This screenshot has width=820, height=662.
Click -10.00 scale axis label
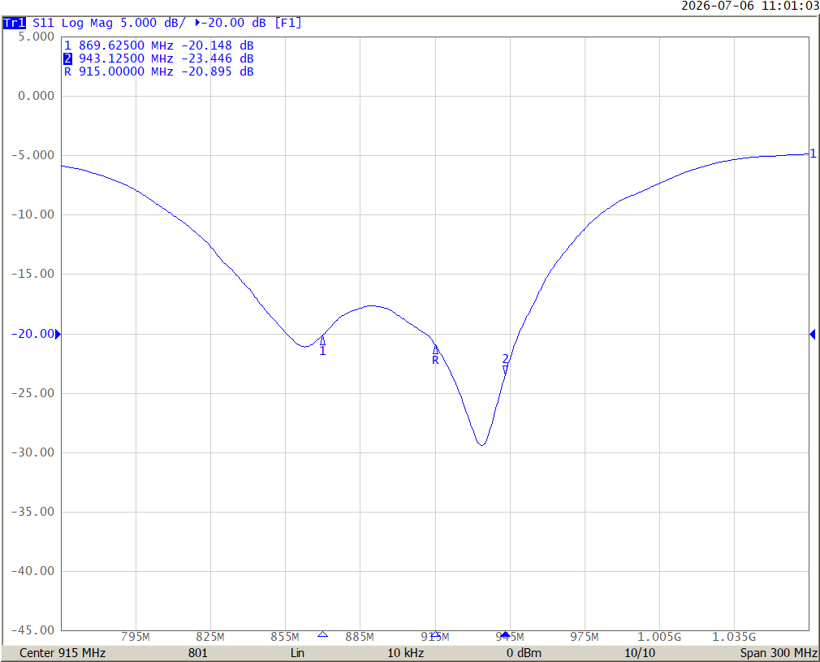point(33,214)
